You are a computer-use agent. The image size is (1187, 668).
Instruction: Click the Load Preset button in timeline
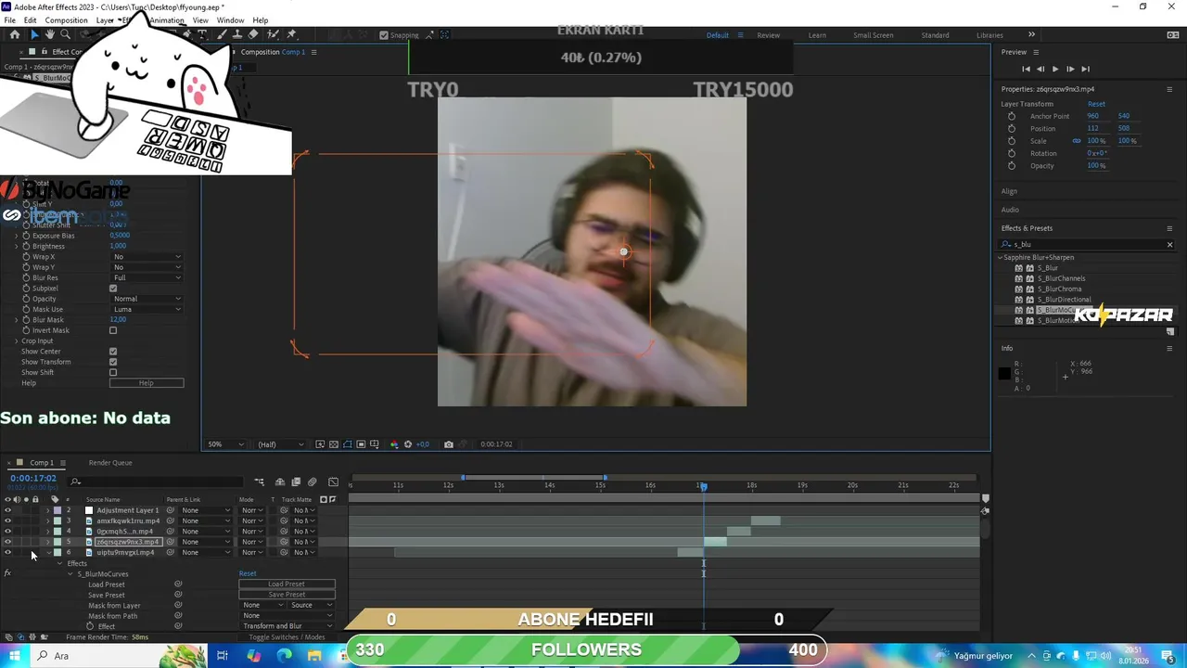[287, 584]
